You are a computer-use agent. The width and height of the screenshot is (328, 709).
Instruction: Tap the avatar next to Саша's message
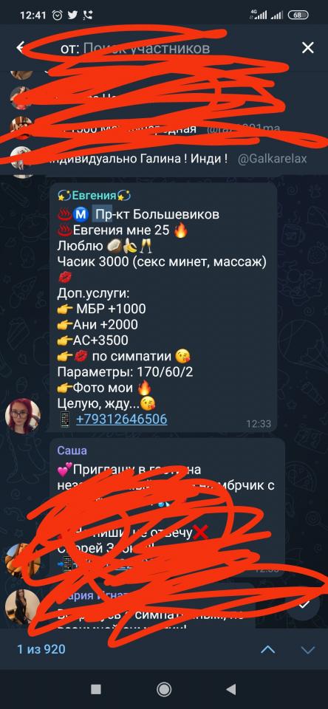click(21, 561)
